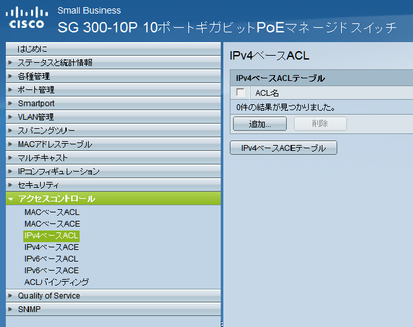Screen dimensions: 413x327
Task: Expand the ステータスと統計情報 arrow
Action: tap(10, 62)
